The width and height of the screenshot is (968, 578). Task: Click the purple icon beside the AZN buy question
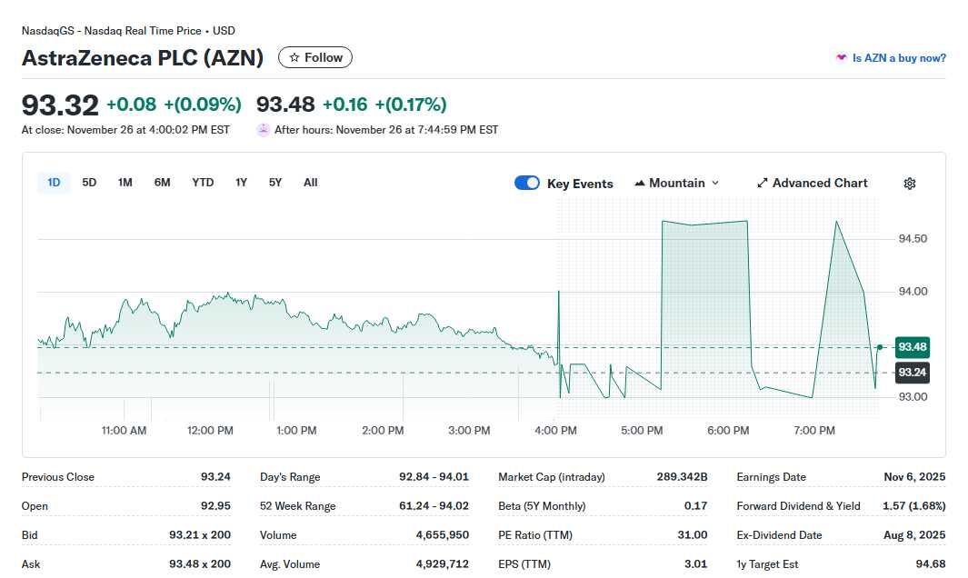tap(842, 58)
